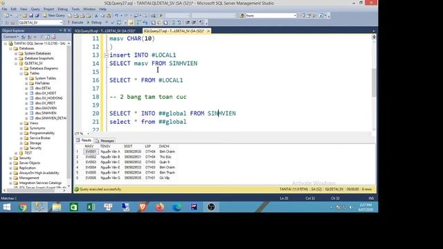This screenshot has height=249, width=443.
Task: Open the Connect dropdown in Object Explorer
Action: (11, 37)
